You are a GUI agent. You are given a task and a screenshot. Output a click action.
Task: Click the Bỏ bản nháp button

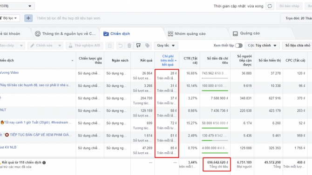pos(289,6)
